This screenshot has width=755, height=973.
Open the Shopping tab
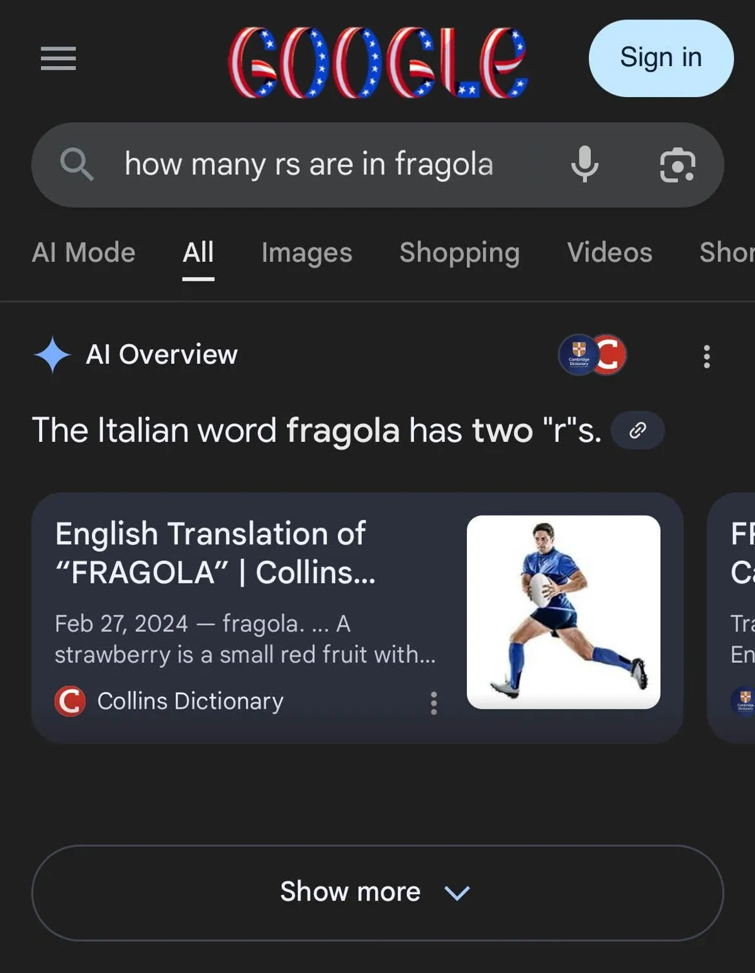tap(459, 253)
